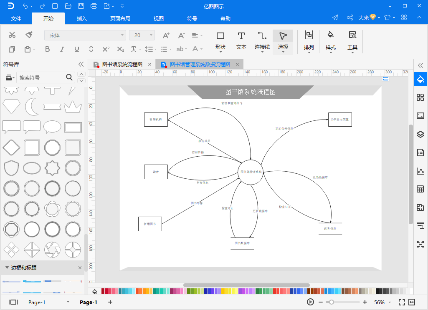Click the zoom slider handle

[332, 302]
